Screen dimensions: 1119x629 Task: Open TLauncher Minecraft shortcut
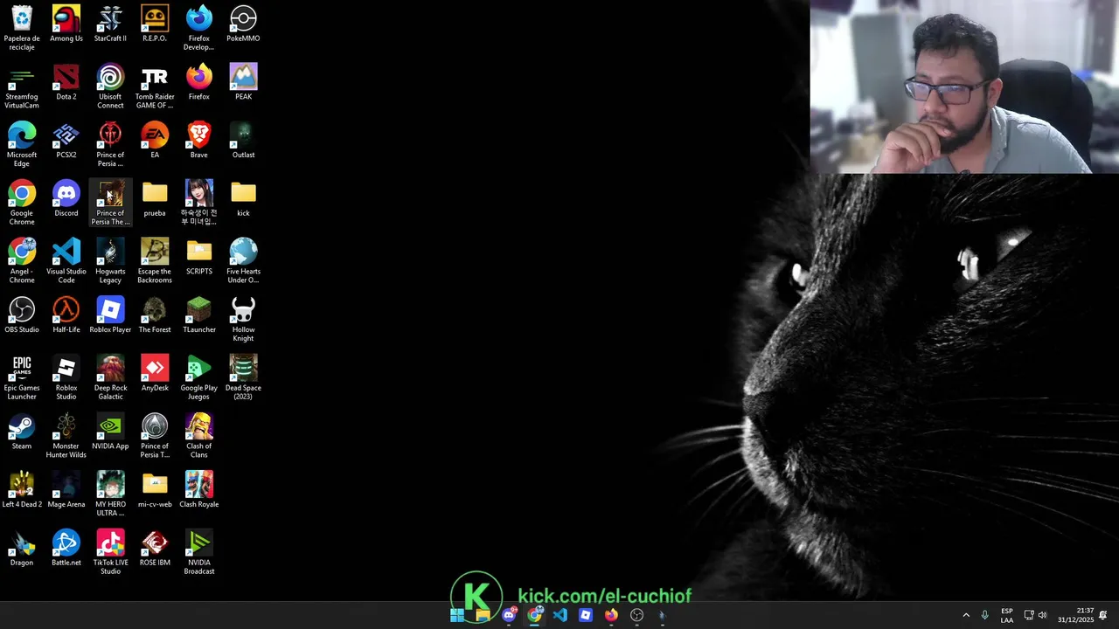click(199, 315)
